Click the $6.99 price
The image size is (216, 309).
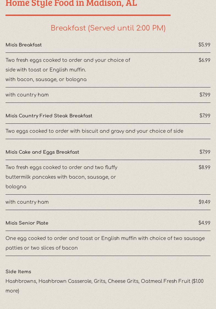[204, 60]
